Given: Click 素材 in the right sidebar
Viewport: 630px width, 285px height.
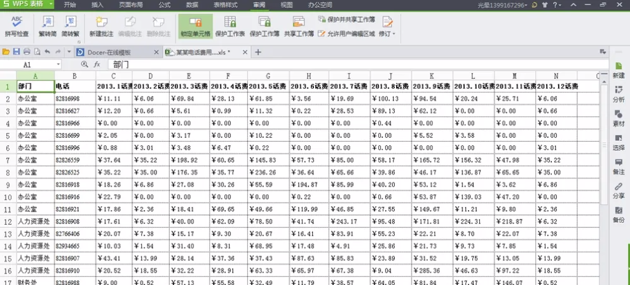Looking at the screenshot, I should 619,119.
